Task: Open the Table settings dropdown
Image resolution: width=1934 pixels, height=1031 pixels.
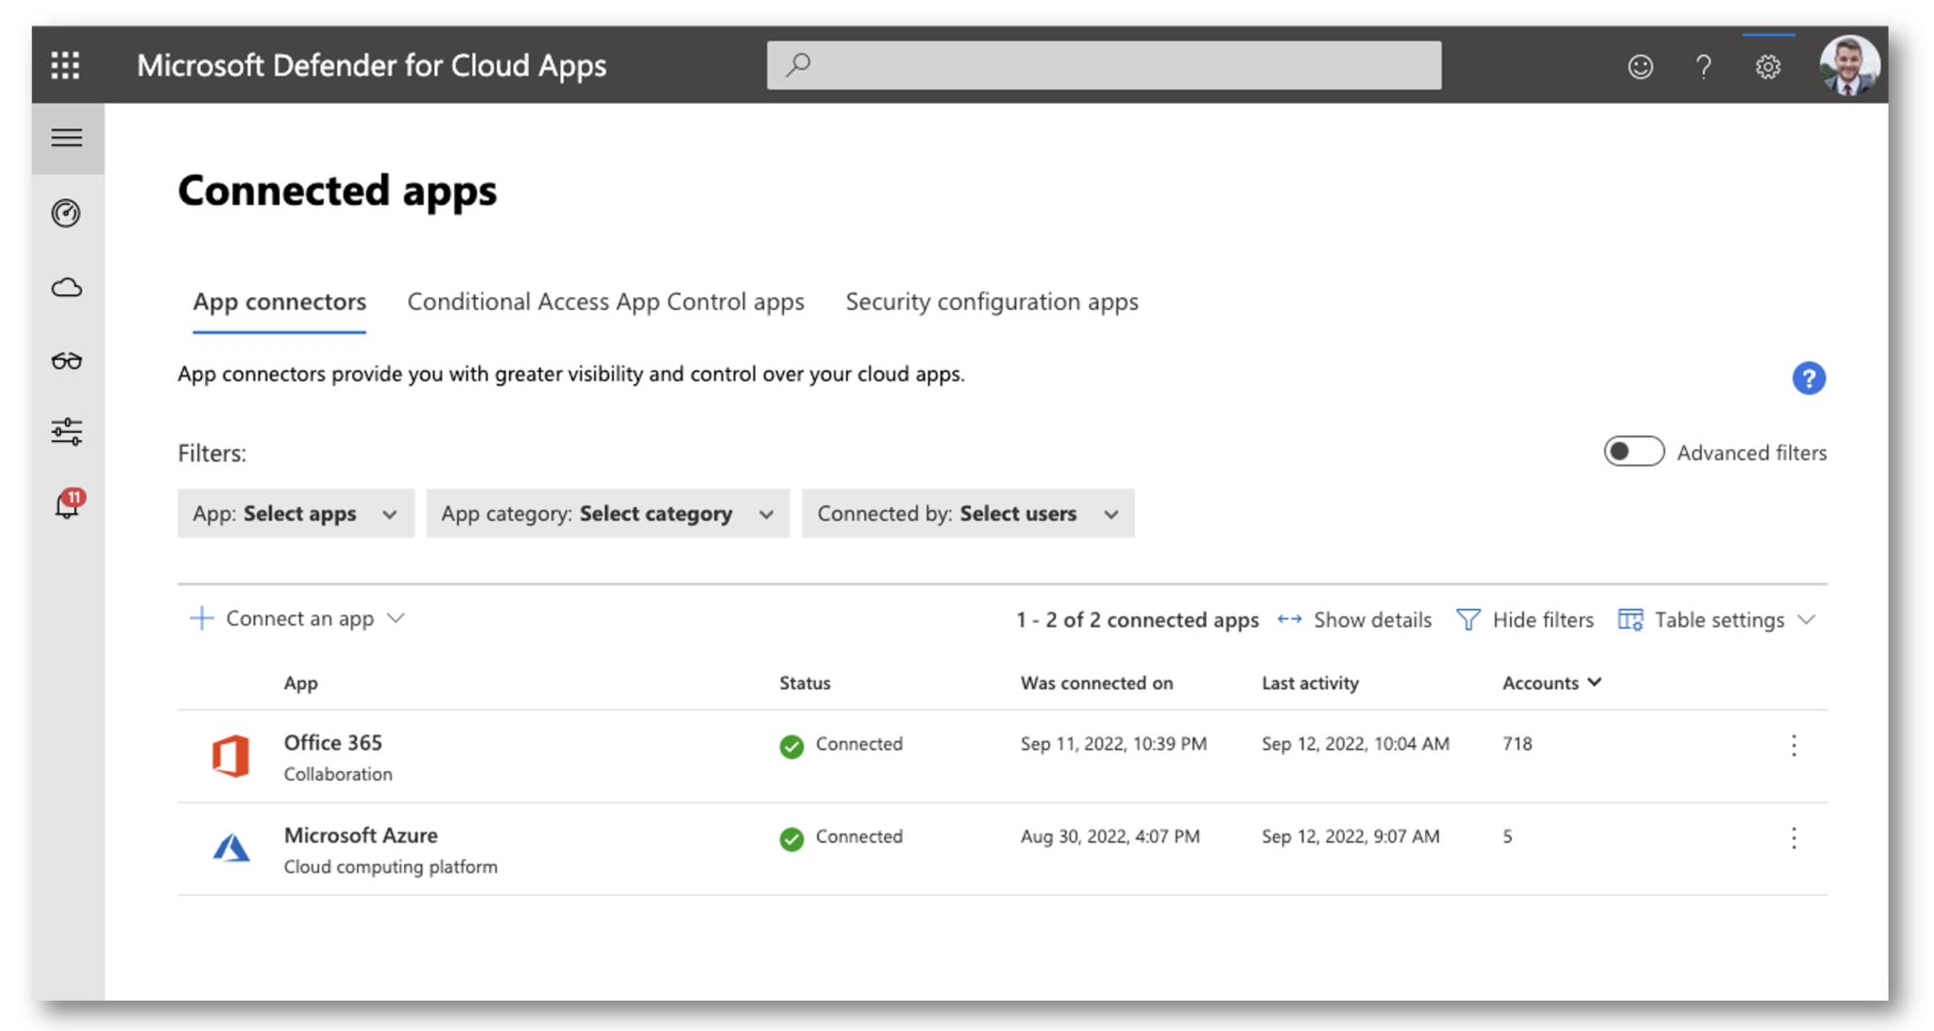Action: [x=1717, y=620]
